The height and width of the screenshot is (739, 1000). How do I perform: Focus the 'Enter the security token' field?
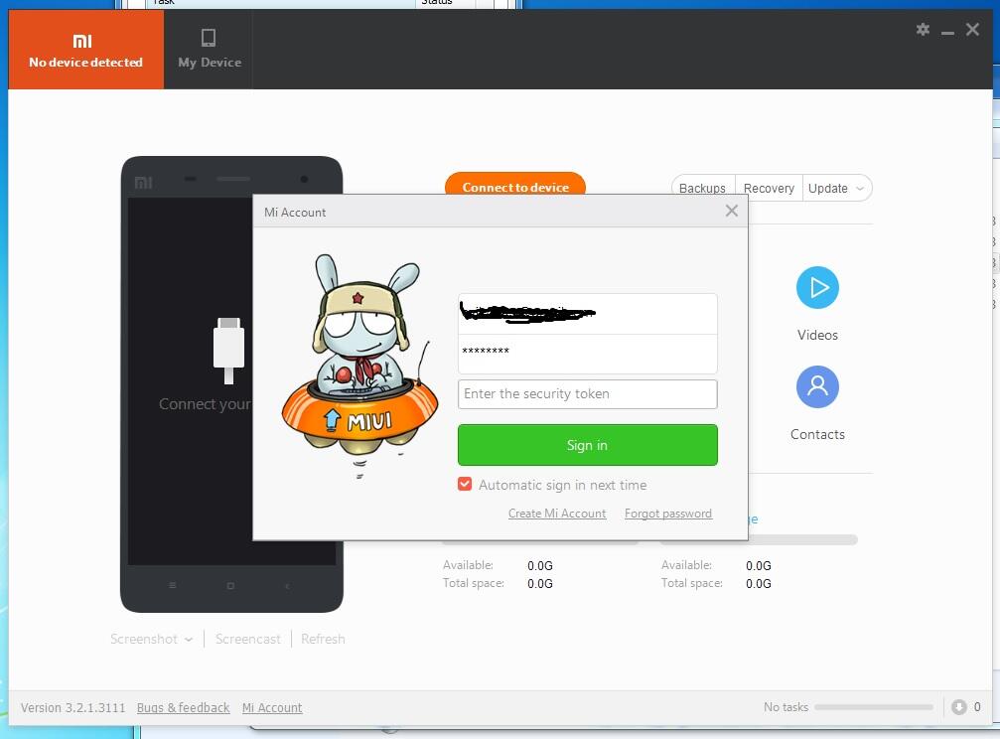(587, 393)
